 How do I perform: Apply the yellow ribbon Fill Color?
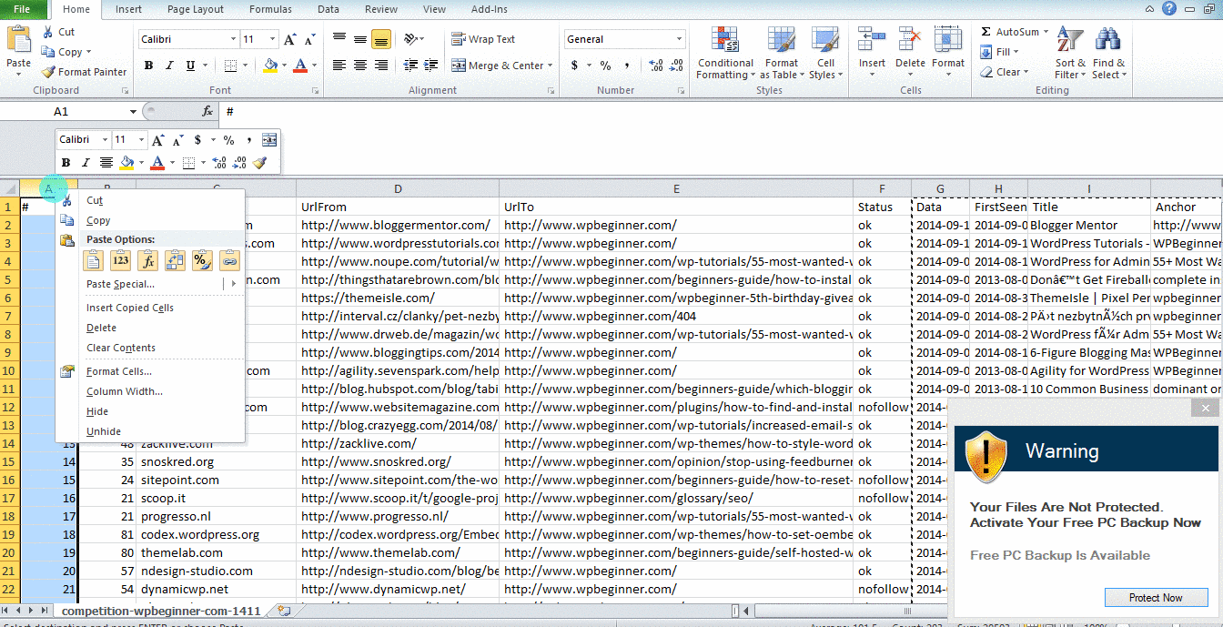[269, 66]
